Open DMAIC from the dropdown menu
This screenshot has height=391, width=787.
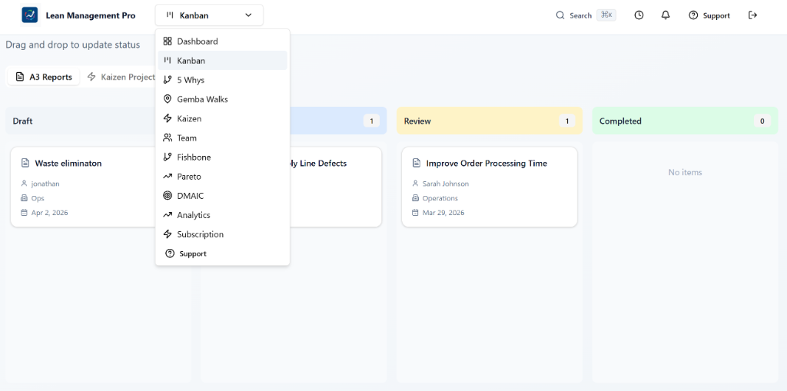coord(222,196)
